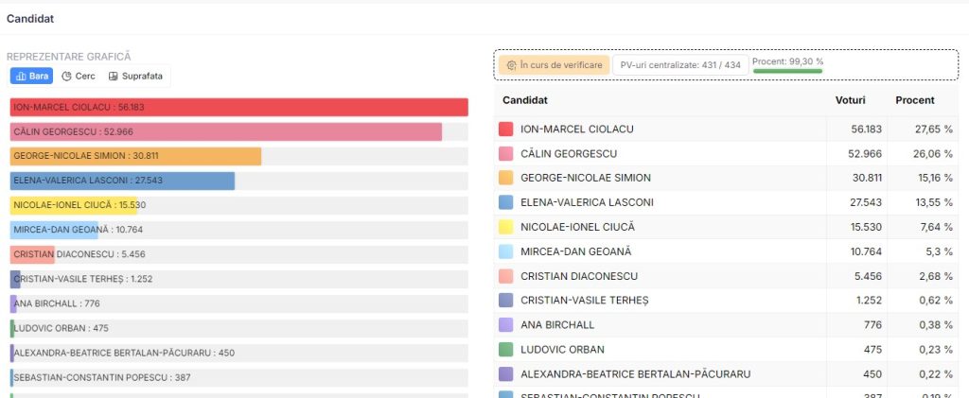Click the Candidat column header in the table

[525, 100]
